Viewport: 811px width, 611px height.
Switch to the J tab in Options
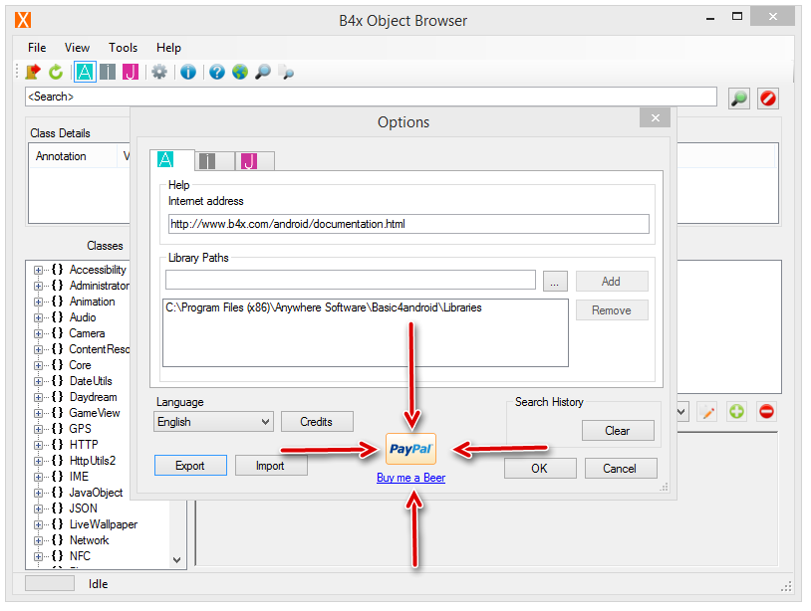click(x=255, y=161)
